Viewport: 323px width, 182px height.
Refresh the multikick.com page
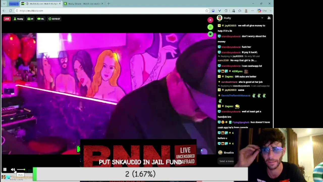click(x=10, y=11)
